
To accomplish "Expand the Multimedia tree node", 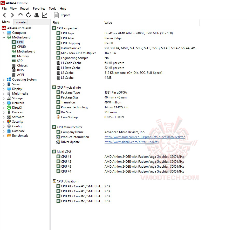I will [4, 94].
